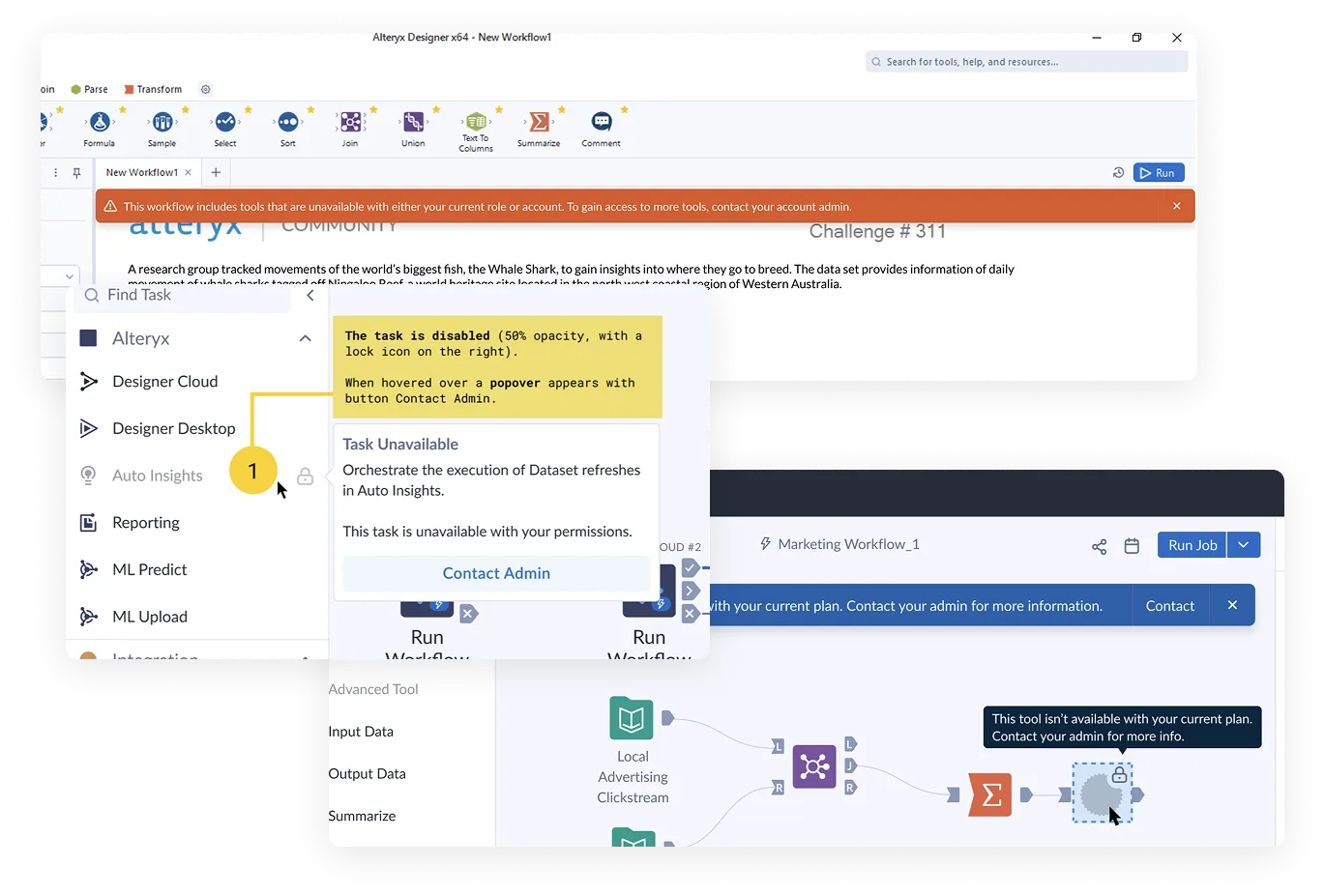Choose the Join tool icon

351,122
